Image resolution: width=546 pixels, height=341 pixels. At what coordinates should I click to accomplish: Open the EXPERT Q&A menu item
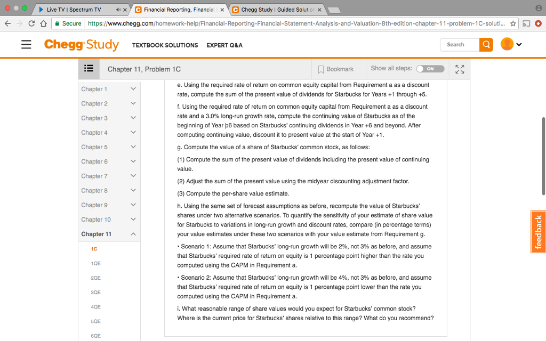pyautogui.click(x=224, y=45)
